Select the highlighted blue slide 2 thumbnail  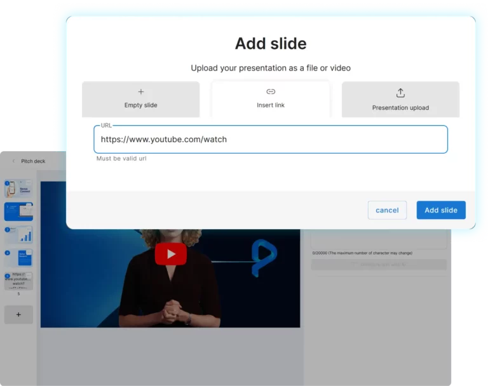click(x=18, y=211)
